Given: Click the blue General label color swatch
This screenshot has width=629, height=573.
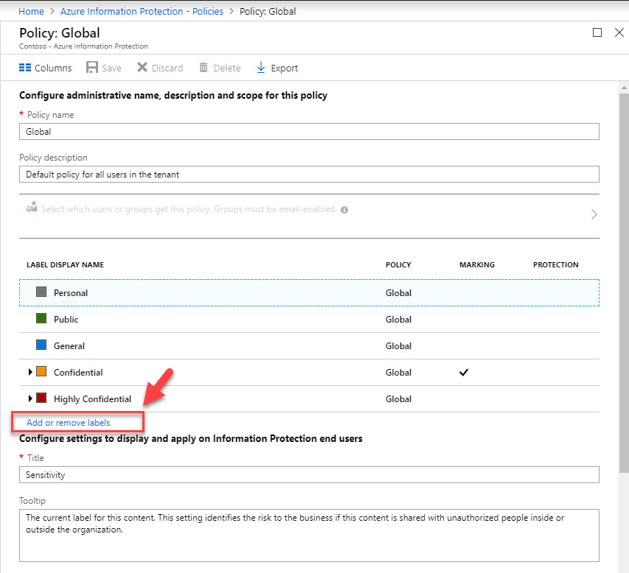Looking at the screenshot, I should click(x=41, y=345).
